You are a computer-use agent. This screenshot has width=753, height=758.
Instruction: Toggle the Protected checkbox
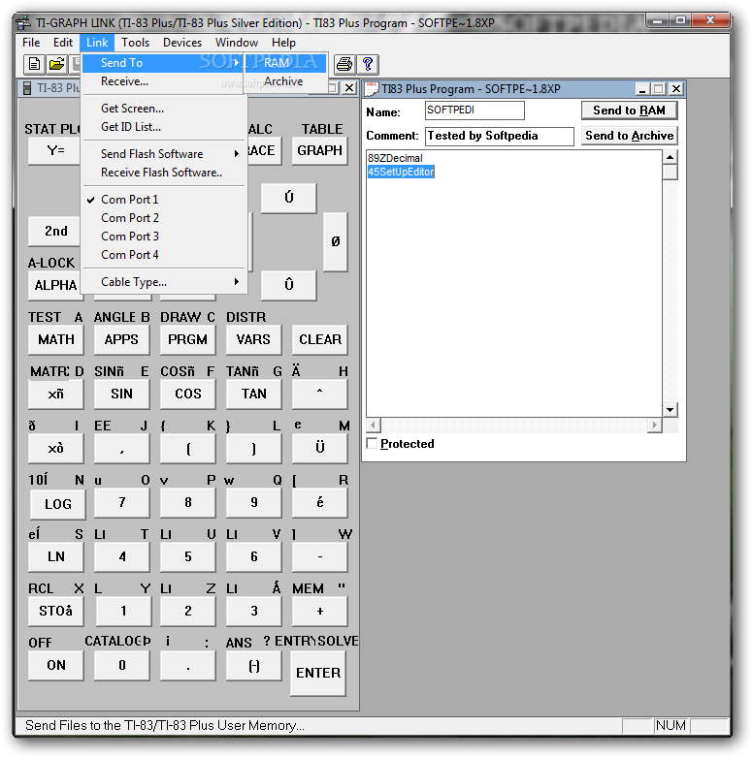point(373,443)
